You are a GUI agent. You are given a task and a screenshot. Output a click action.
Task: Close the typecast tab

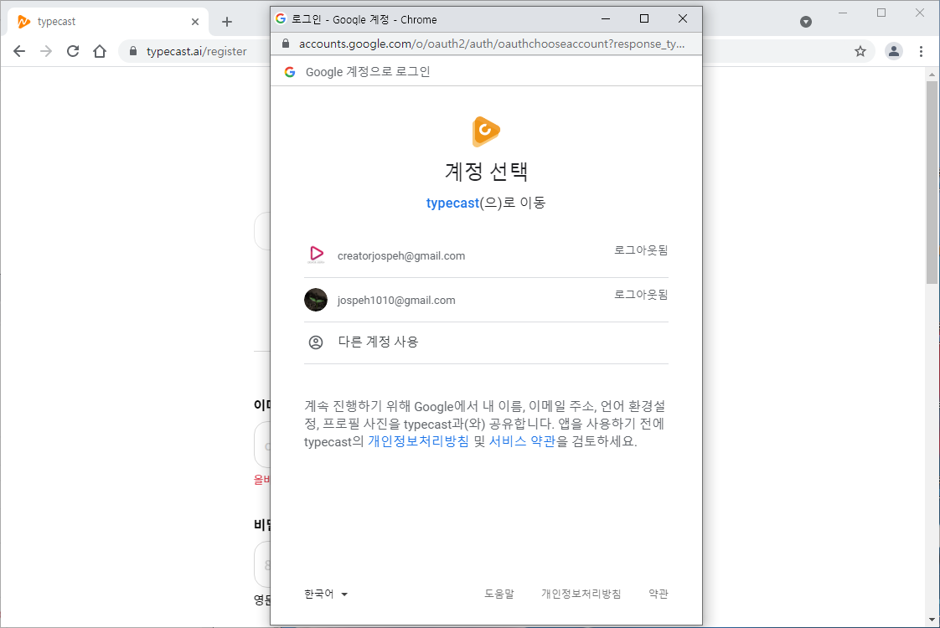pyautogui.click(x=195, y=22)
